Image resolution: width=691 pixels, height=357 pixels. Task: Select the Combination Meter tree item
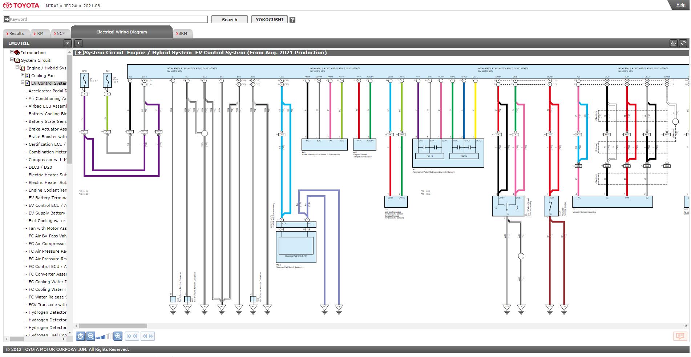[48, 152]
